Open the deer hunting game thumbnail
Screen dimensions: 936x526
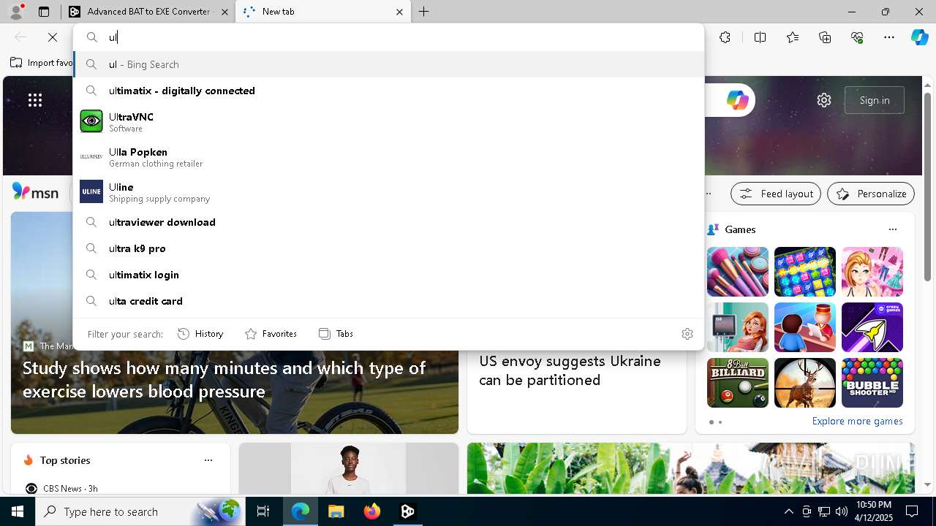click(805, 383)
